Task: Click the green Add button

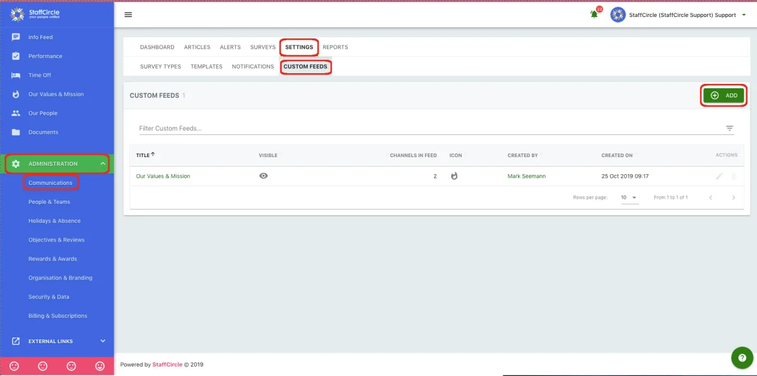Action: point(724,95)
